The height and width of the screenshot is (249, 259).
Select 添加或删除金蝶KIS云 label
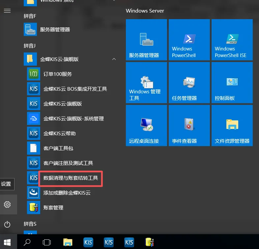pos(67,193)
